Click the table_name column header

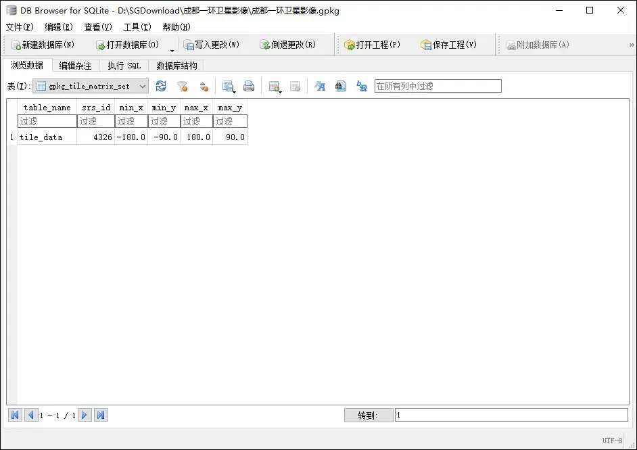click(47, 108)
